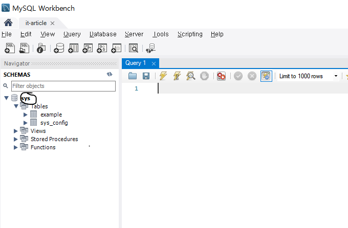Open the File menu
This screenshot has height=228, width=348.
click(7, 34)
